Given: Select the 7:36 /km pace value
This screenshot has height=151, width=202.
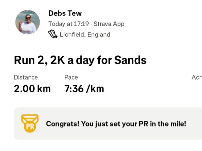Looking at the screenshot, I should 84,89.
